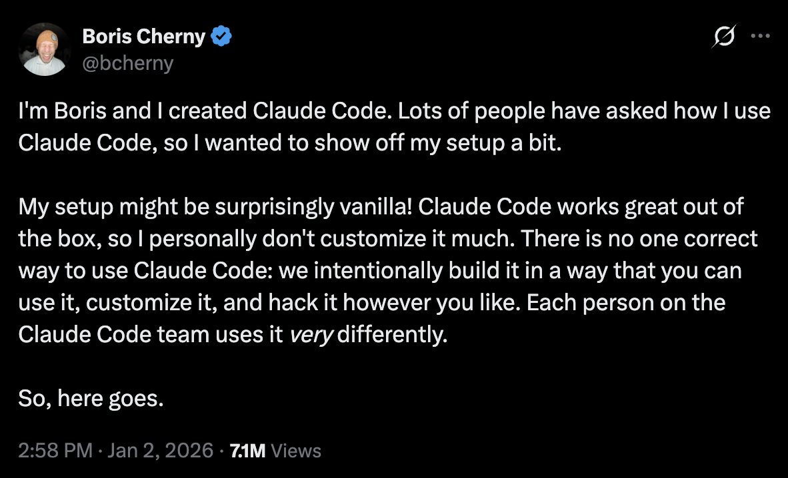Image resolution: width=788 pixels, height=478 pixels.
Task: Open Boris Cherny's display name
Action: point(143,37)
